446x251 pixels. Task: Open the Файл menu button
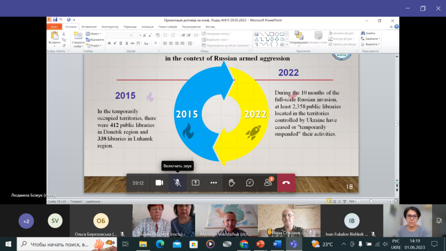54,27
